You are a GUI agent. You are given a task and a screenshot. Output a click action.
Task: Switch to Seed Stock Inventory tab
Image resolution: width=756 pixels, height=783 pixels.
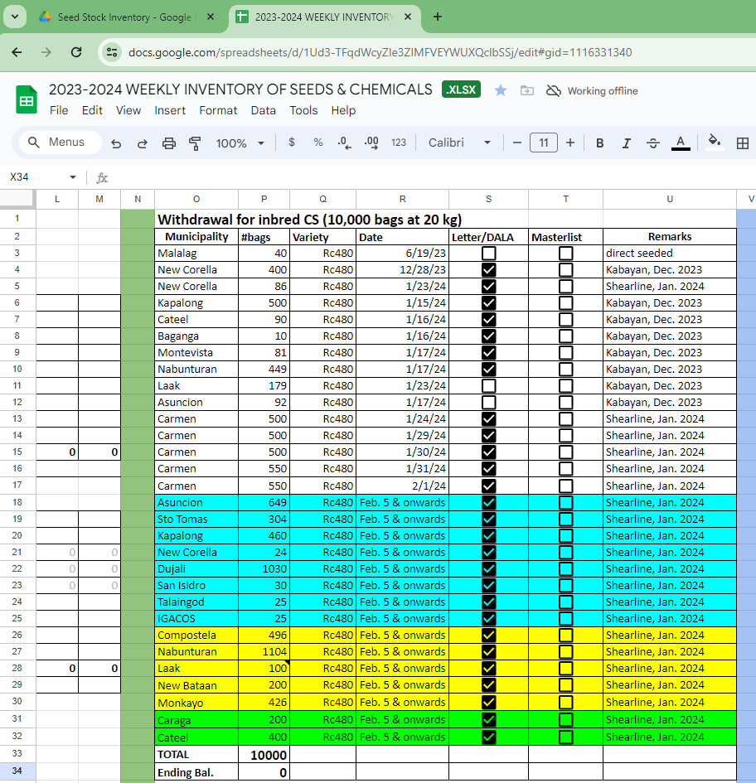[124, 17]
